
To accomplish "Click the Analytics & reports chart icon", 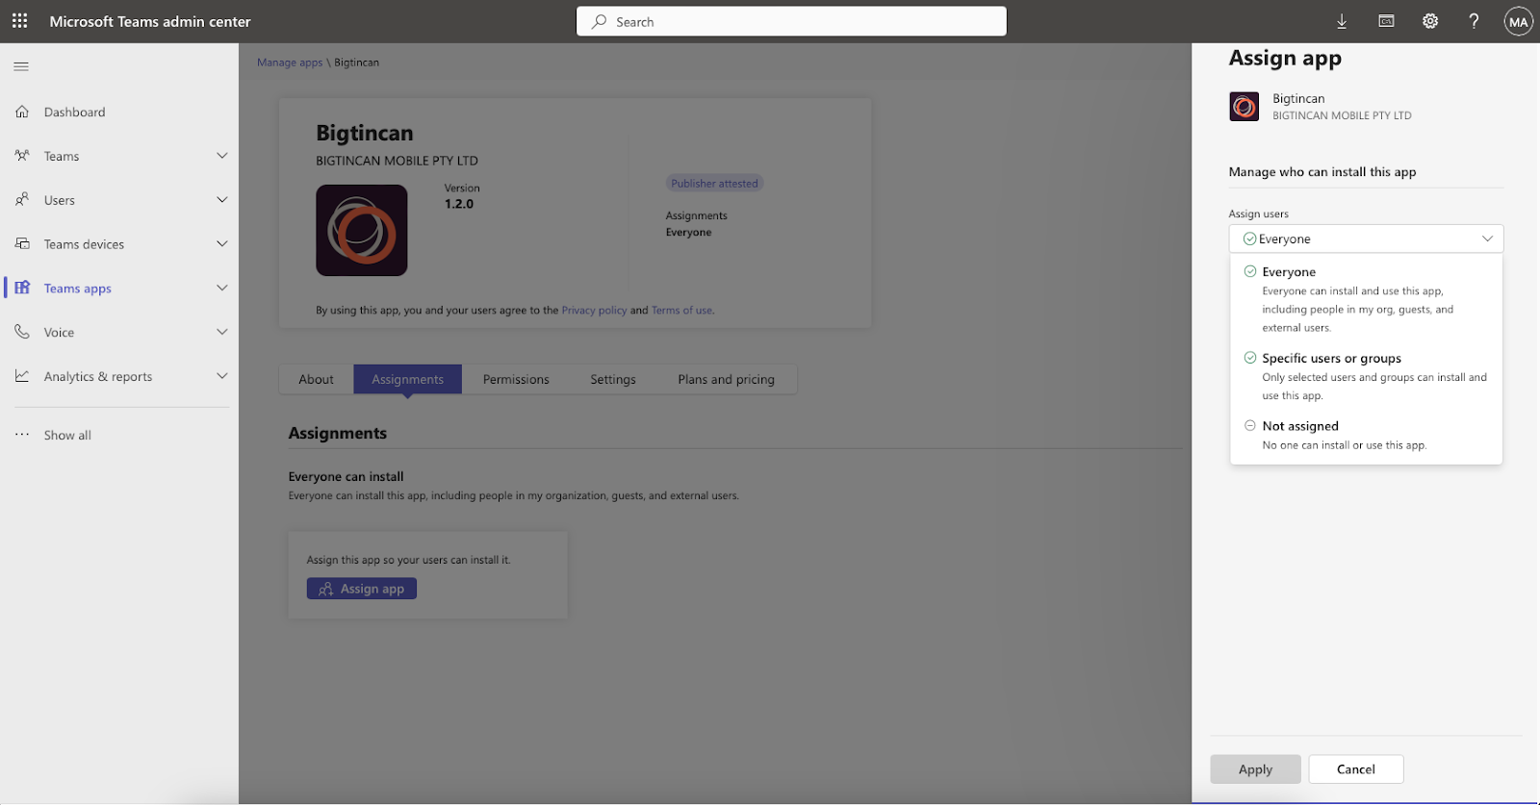I will (x=22, y=377).
